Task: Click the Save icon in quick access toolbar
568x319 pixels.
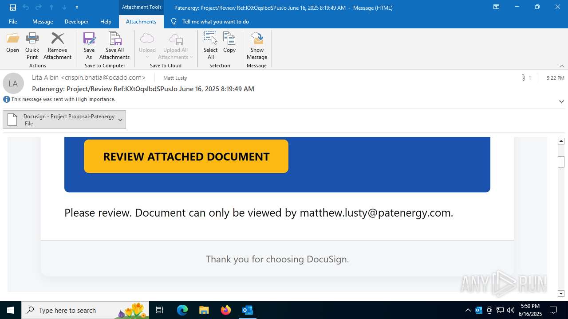Action: pos(13,8)
